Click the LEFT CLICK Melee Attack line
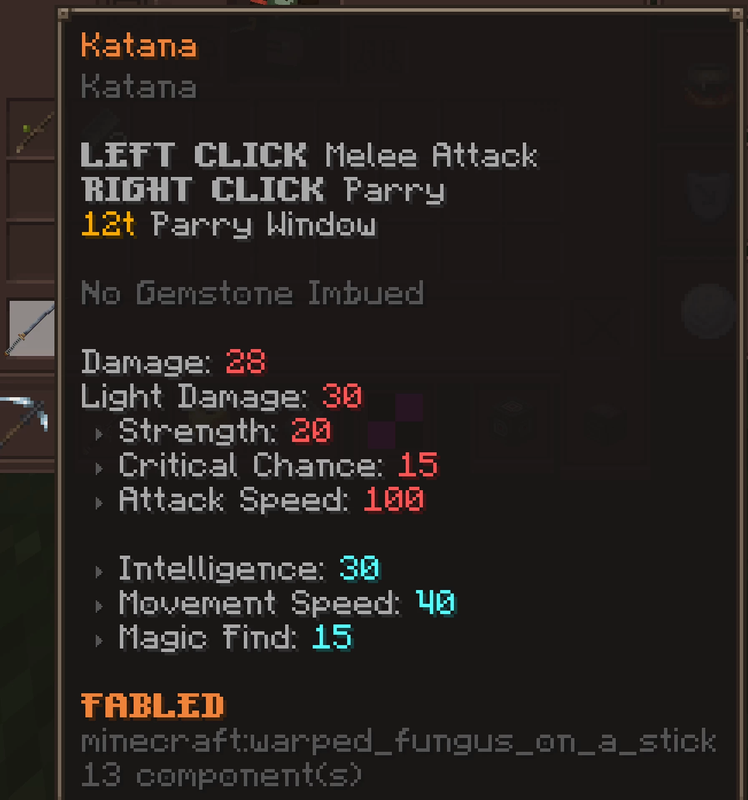Viewport: 748px width, 800px height. click(x=310, y=156)
